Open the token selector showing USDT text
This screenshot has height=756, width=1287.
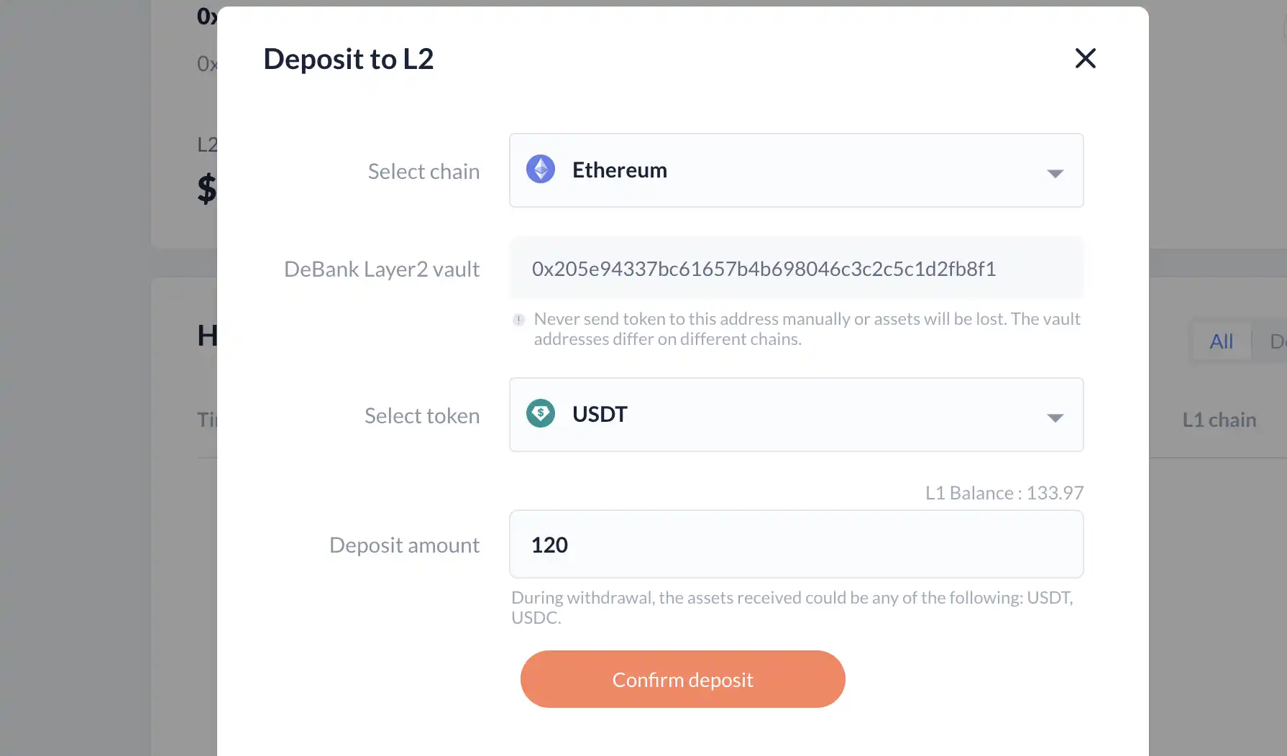point(600,415)
